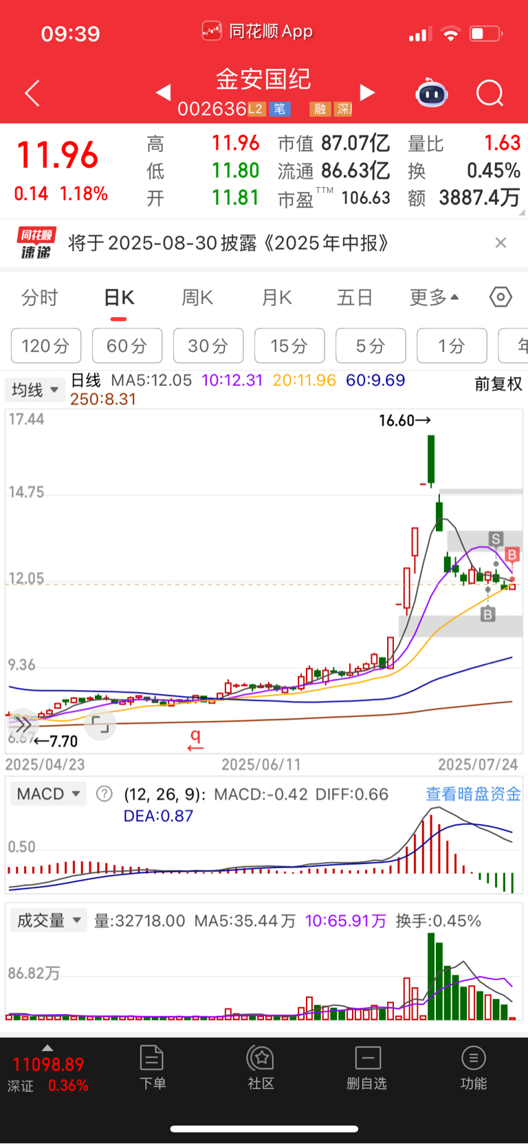Toggle fullscreen chart bracket icon
The image size is (528, 1144).
[100, 724]
